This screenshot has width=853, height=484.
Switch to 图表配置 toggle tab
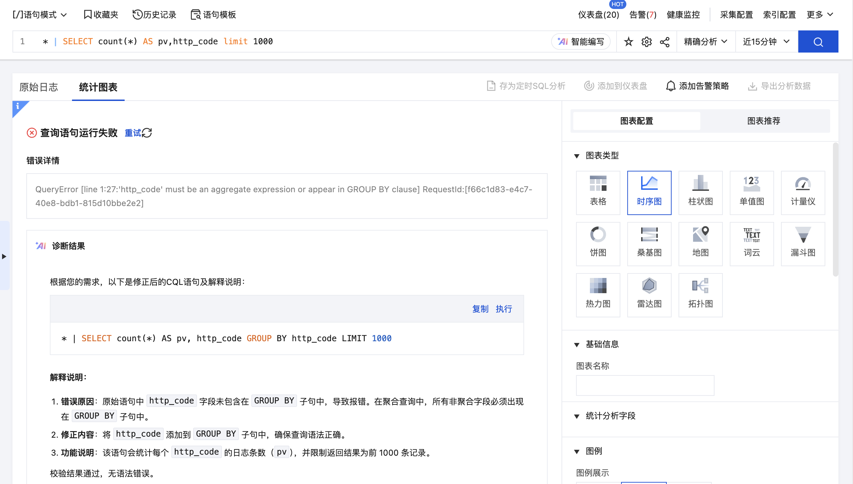click(x=636, y=121)
